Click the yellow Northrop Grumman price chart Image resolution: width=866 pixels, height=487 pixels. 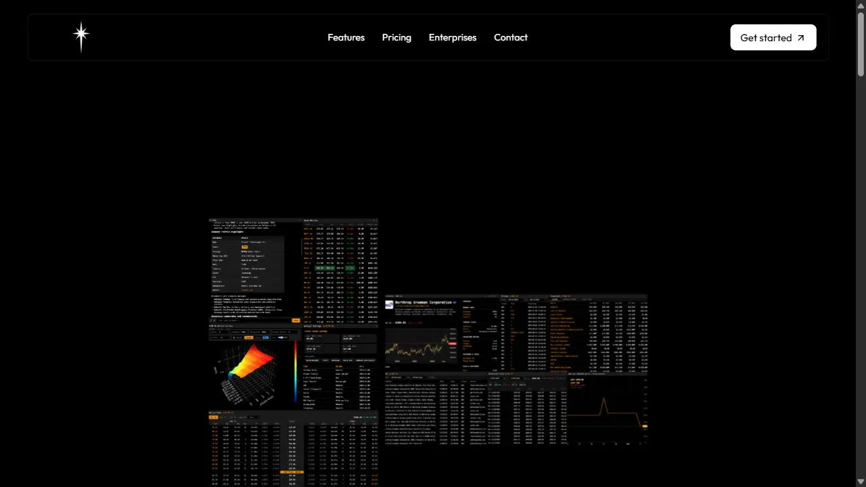tap(421, 345)
